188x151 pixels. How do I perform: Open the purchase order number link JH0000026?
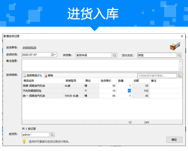click(x=29, y=47)
